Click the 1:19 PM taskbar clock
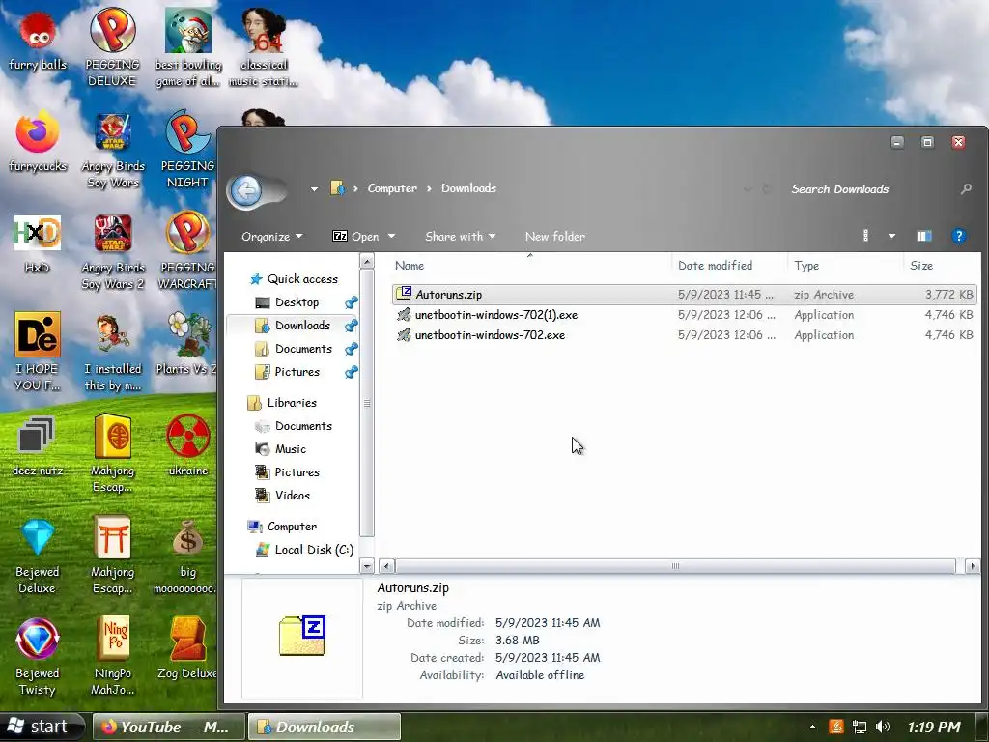 pyautogui.click(x=934, y=727)
